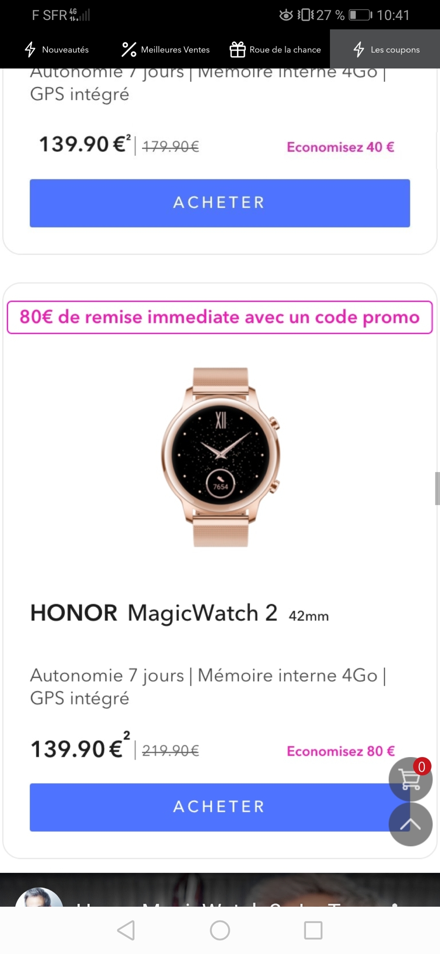440x954 pixels.
Task: Tap the Android home circle button
Action: tap(220, 930)
